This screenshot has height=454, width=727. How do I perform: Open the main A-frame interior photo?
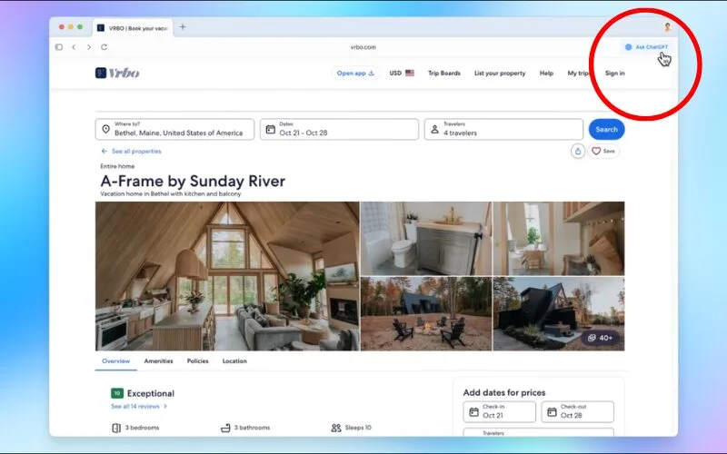227,276
